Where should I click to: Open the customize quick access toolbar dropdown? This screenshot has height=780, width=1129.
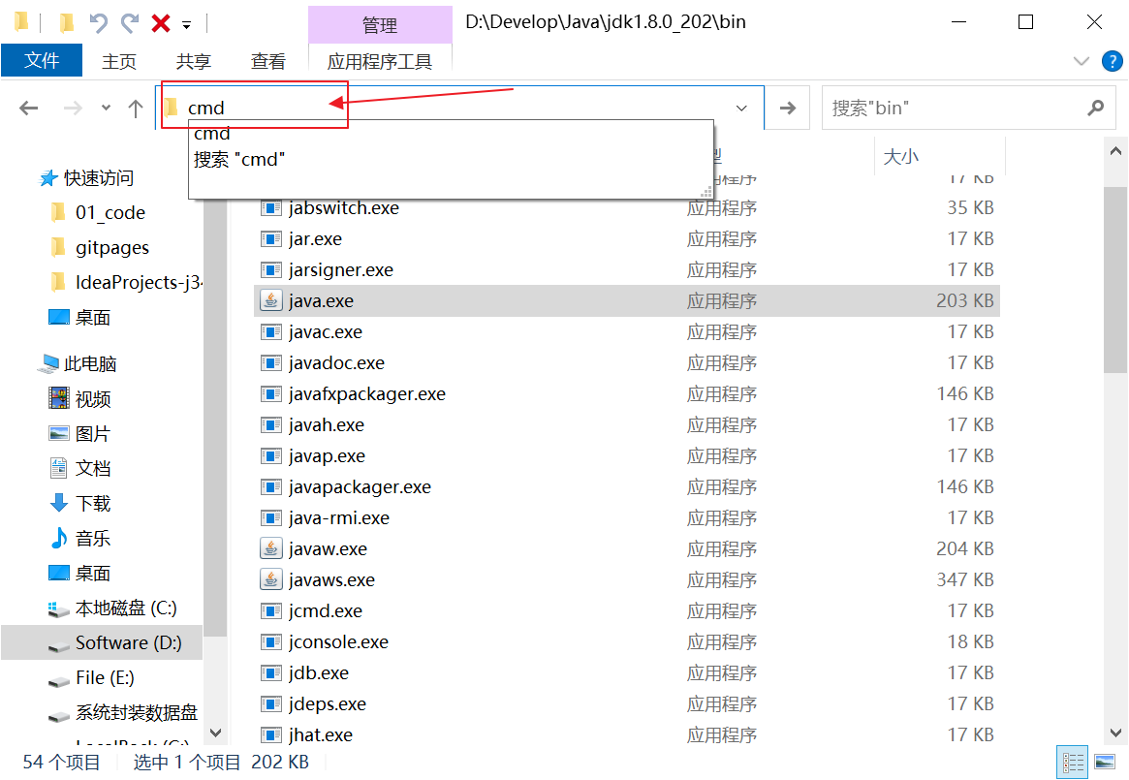[x=187, y=24]
